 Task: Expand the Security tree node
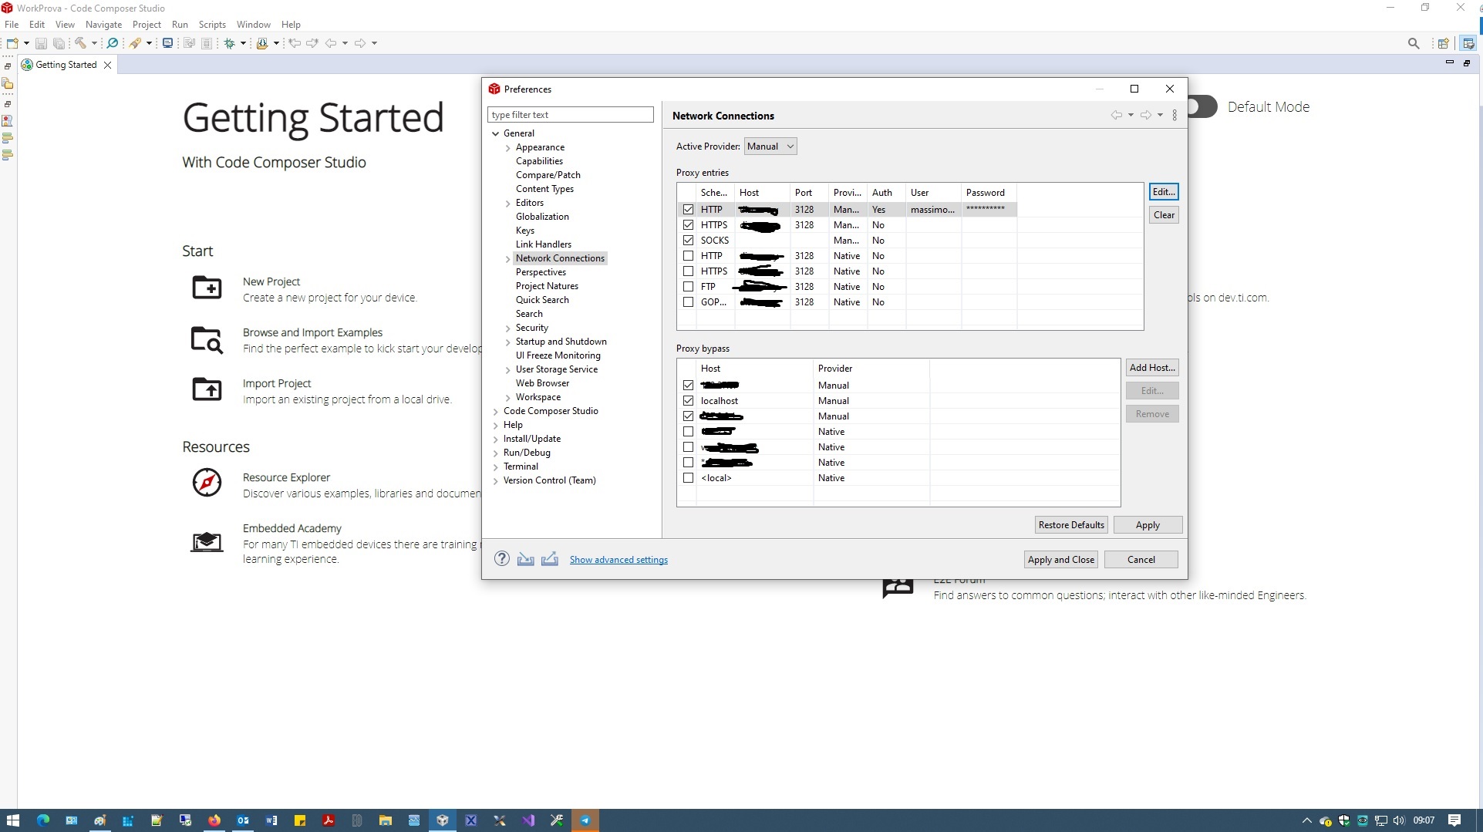click(508, 328)
